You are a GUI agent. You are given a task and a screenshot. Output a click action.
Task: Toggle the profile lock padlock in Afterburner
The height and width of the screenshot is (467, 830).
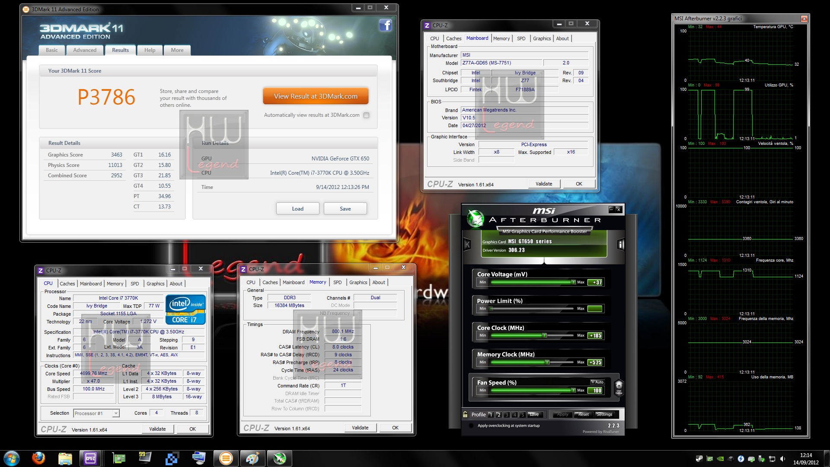coord(465,414)
